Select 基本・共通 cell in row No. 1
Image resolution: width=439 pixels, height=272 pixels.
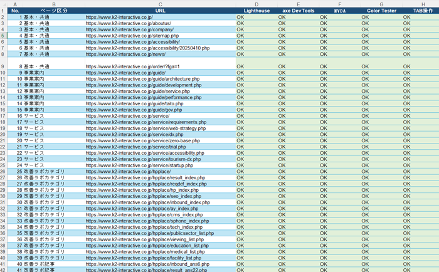click(x=54, y=17)
